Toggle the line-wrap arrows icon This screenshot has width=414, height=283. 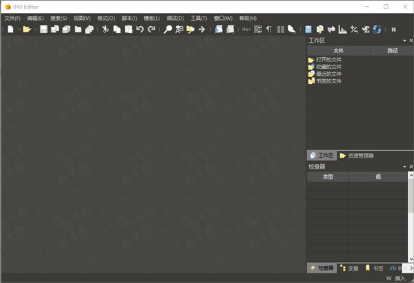(x=257, y=29)
